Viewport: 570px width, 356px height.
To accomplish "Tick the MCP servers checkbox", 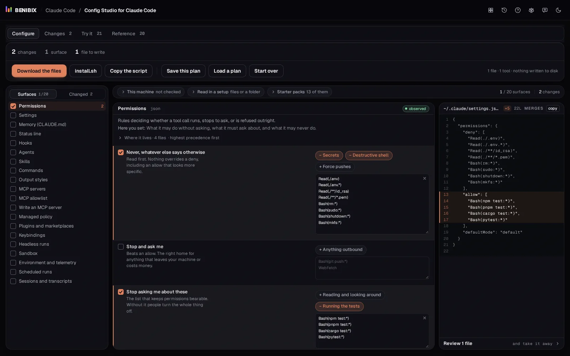I will tap(13, 189).
